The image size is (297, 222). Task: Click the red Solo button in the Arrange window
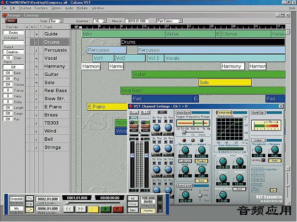tap(11, 21)
